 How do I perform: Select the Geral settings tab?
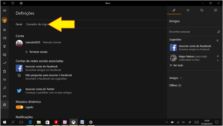click(x=19, y=24)
